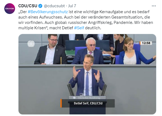Click the 12:58 time overlay
The height and width of the screenshot is (116, 162).
[x=146, y=43]
